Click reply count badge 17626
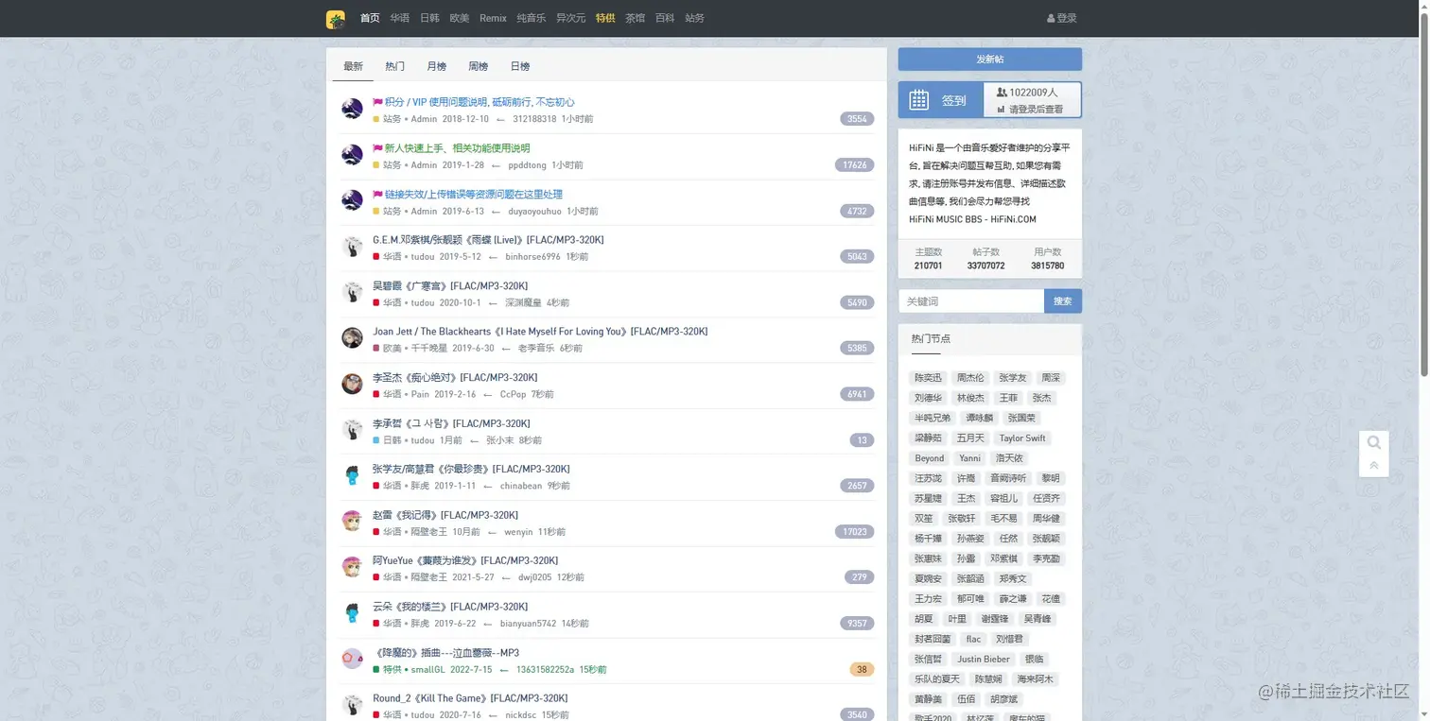This screenshot has width=1430, height=721. pyautogui.click(x=854, y=164)
